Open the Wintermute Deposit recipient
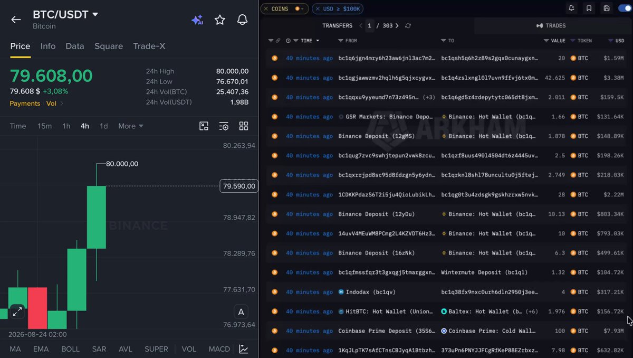 pos(484,272)
